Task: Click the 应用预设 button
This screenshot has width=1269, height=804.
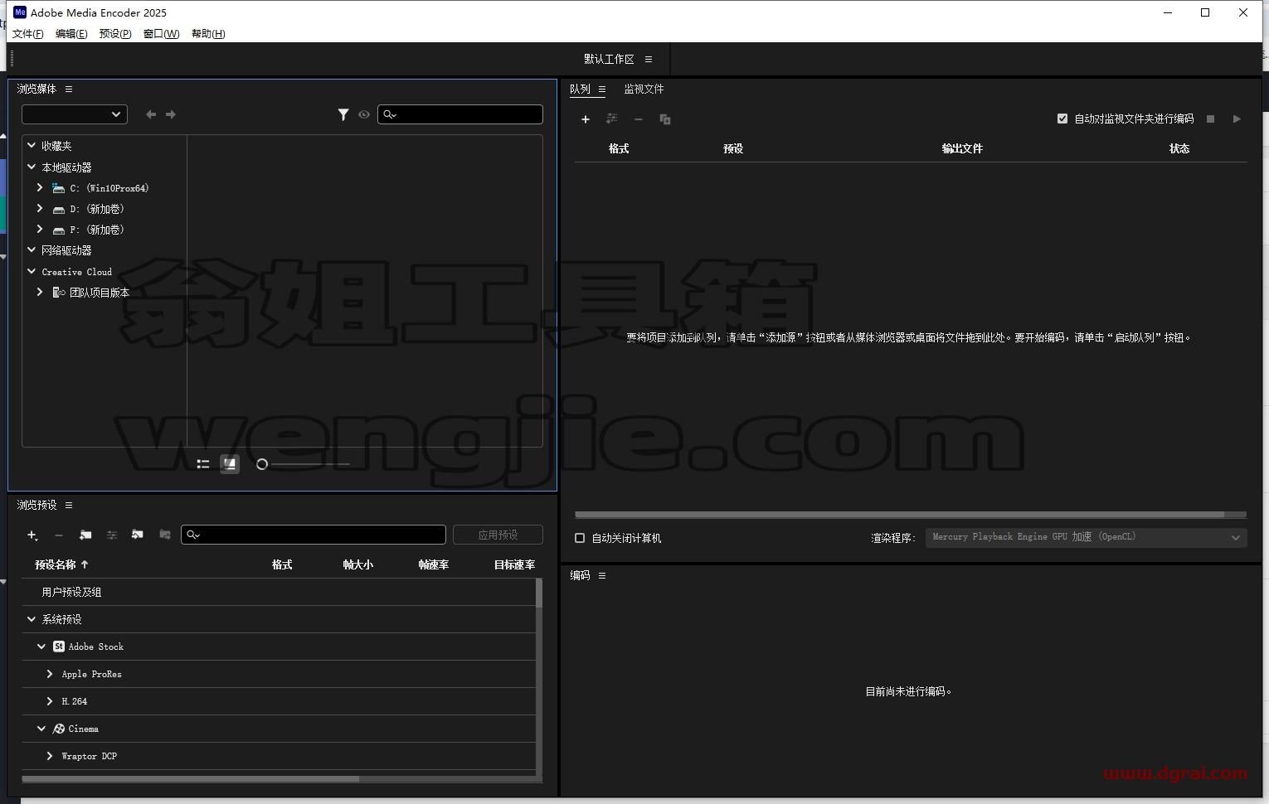Action: 498,535
